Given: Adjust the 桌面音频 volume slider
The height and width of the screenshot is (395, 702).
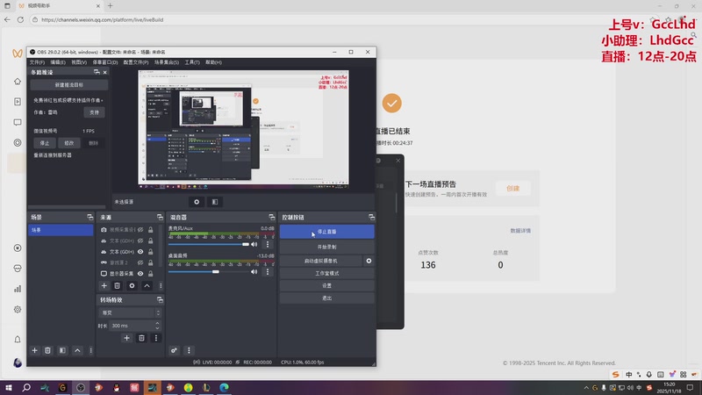Looking at the screenshot, I should 208,272.
